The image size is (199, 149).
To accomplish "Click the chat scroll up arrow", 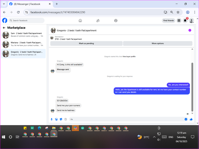I will pos(192,49).
